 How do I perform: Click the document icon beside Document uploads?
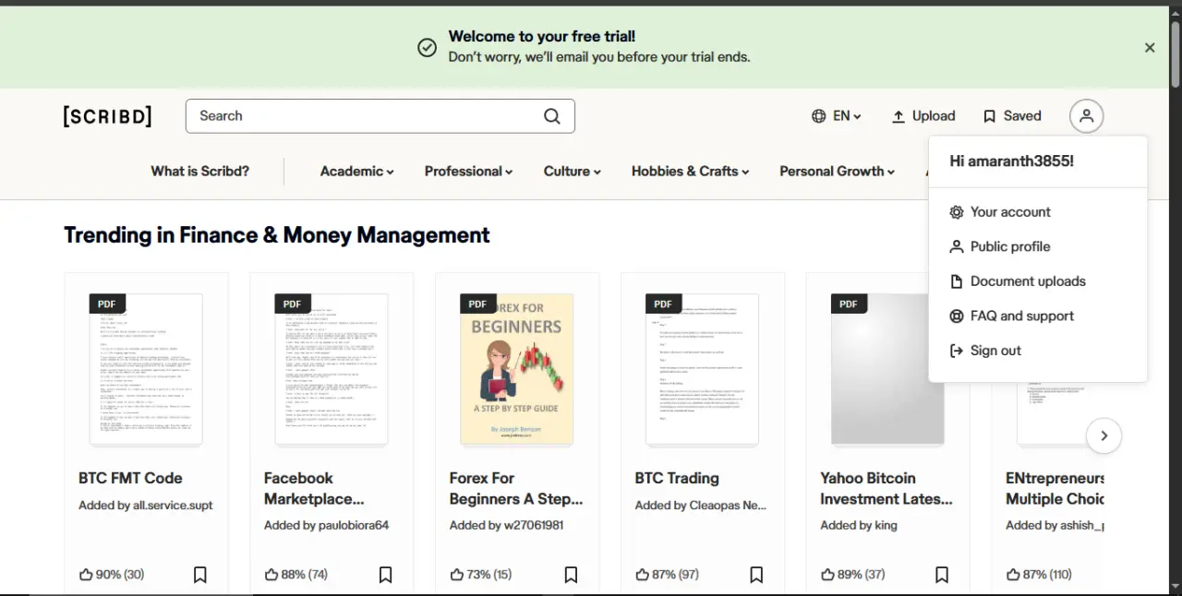[x=957, y=281]
